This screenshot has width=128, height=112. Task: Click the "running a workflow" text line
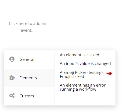(x=78, y=89)
